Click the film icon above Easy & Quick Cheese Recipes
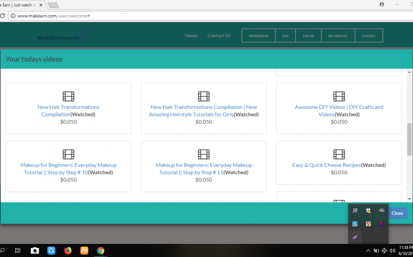The width and height of the screenshot is (413, 257). click(x=339, y=154)
